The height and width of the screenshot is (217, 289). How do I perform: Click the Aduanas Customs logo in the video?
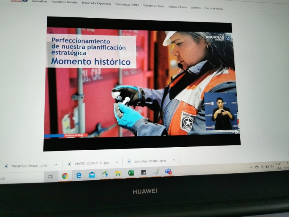click(x=218, y=37)
